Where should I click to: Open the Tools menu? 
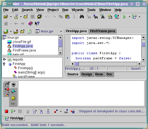(x=91, y=10)
